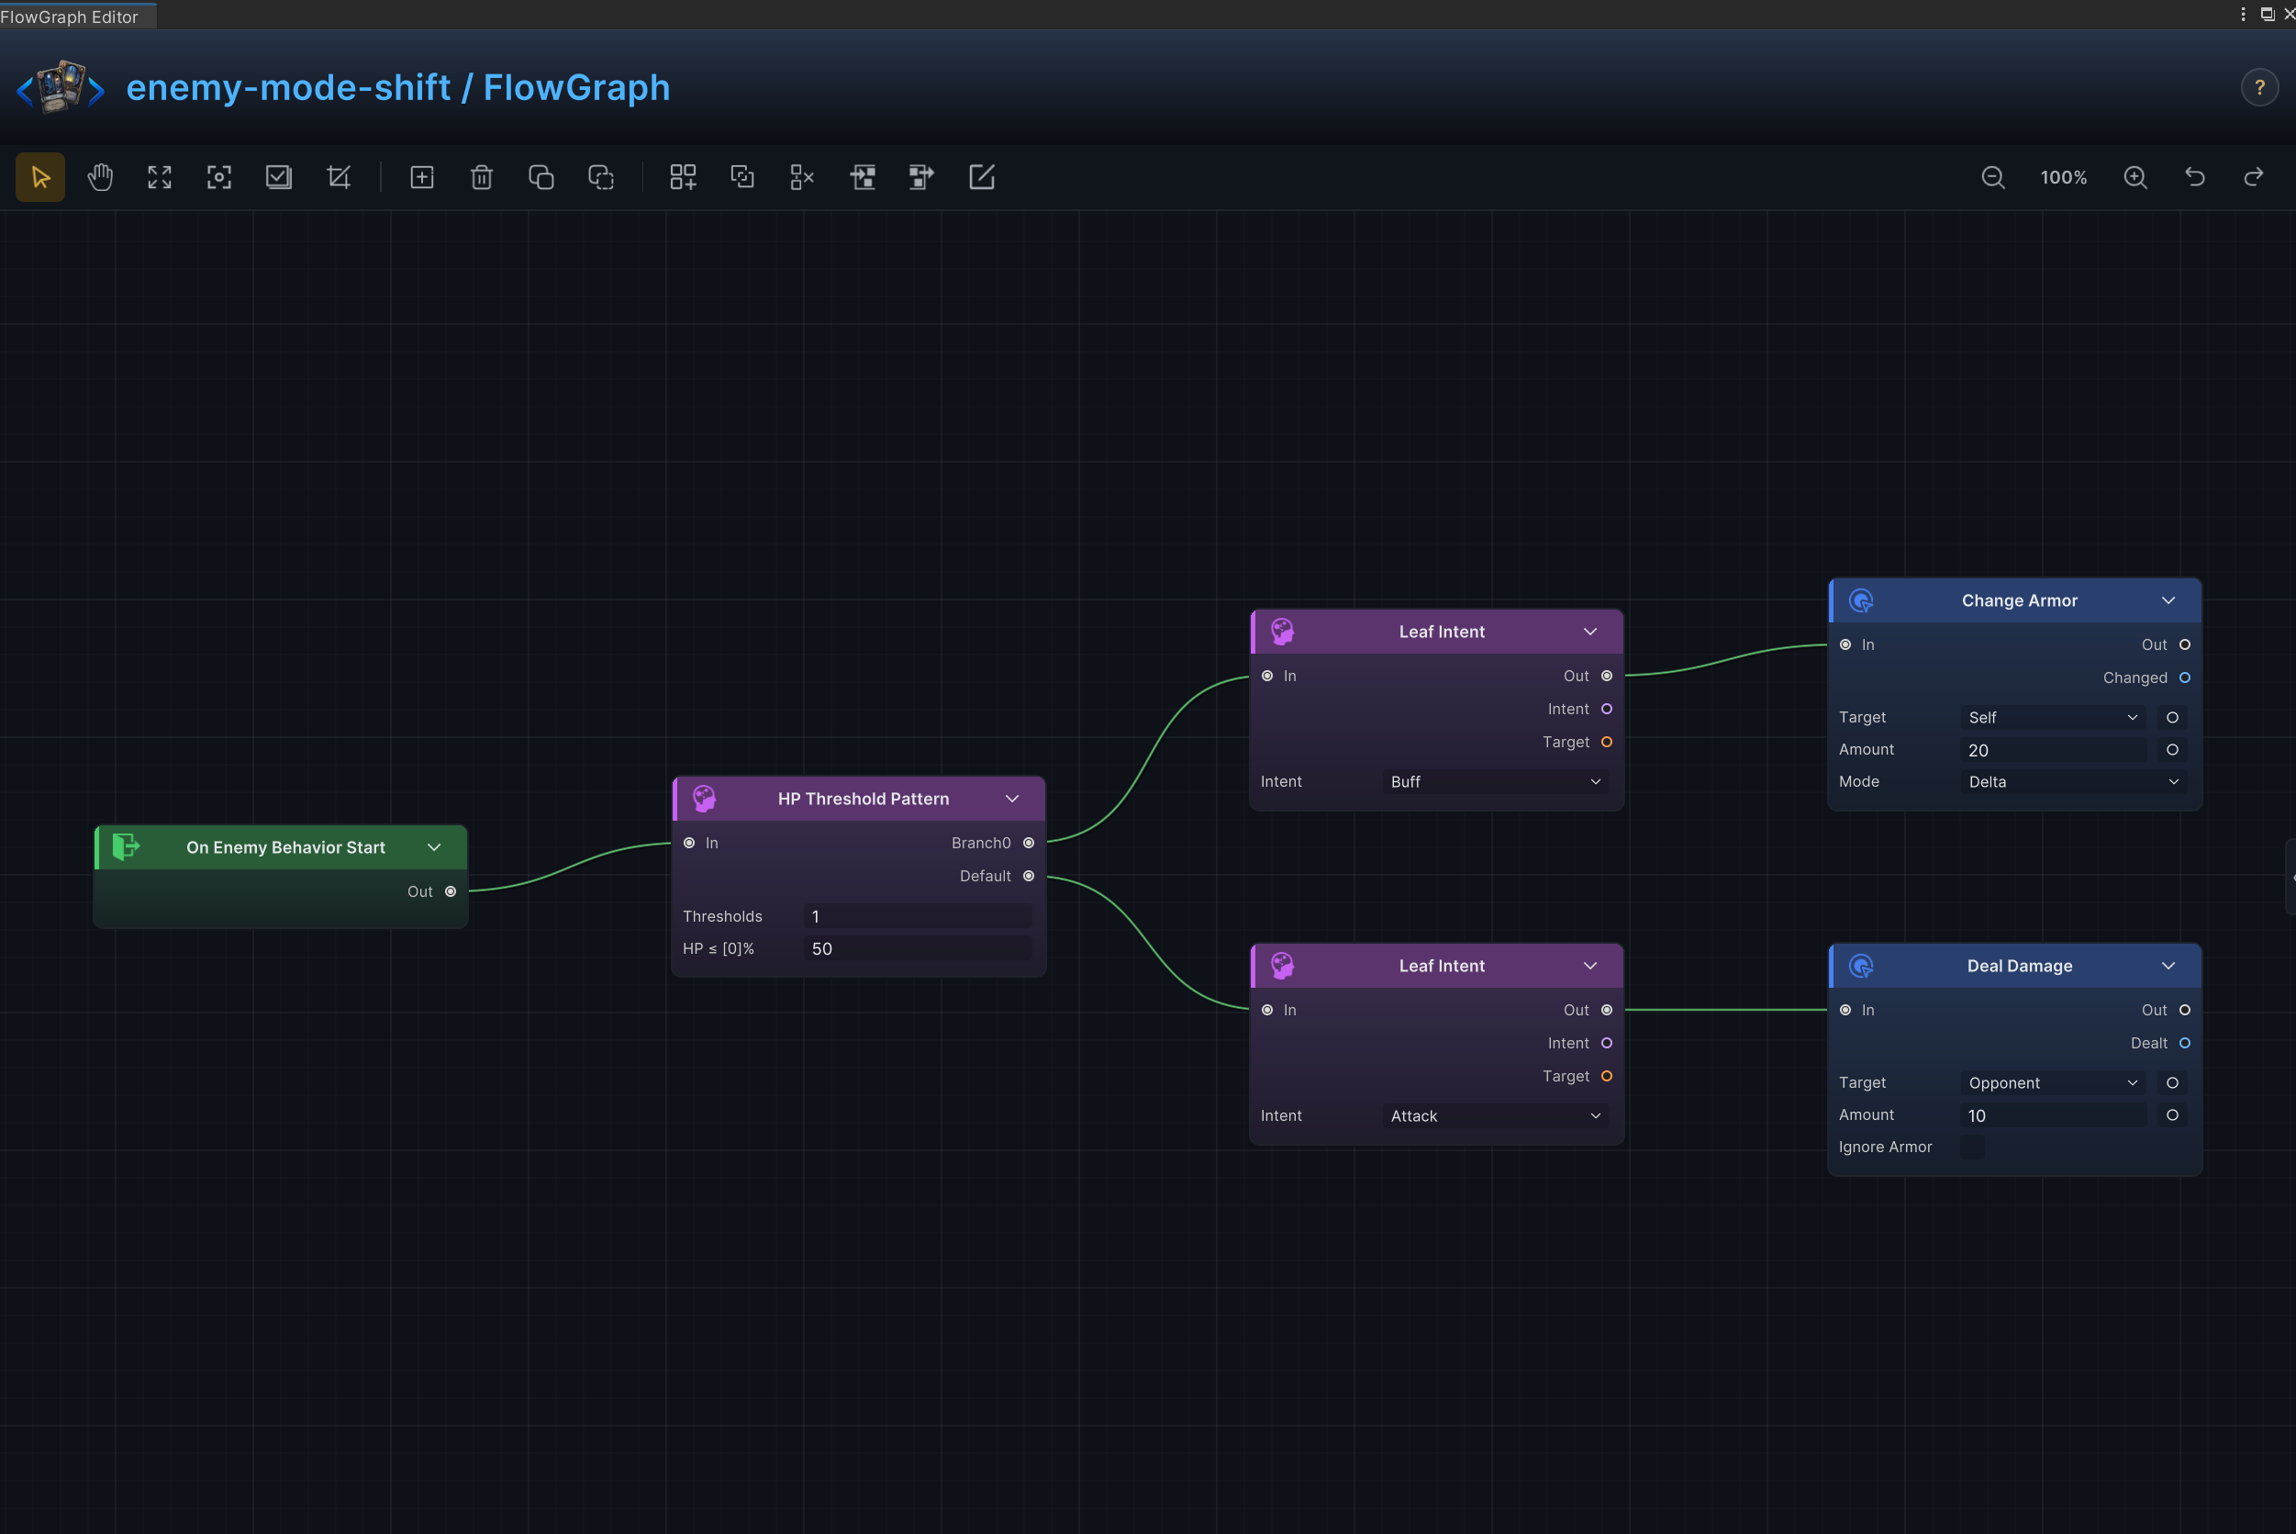Click the add node plus icon
2296x1534 pixels.
(x=421, y=177)
